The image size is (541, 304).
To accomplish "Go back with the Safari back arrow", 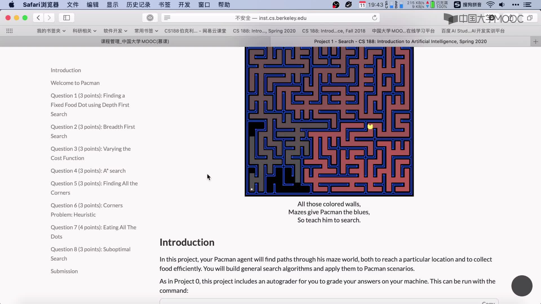I will (38, 18).
